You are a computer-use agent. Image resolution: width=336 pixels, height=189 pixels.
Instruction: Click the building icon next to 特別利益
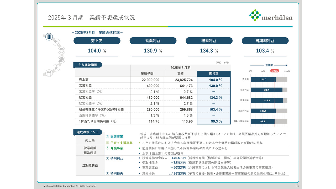pyautogui.click(x=107, y=159)
